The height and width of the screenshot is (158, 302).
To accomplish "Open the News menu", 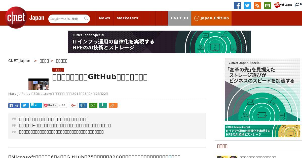I will [x=104, y=18].
